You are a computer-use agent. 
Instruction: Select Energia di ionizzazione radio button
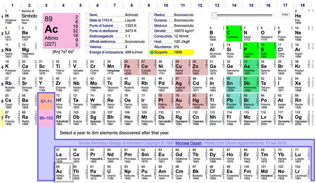pyautogui.click(x=87, y=52)
